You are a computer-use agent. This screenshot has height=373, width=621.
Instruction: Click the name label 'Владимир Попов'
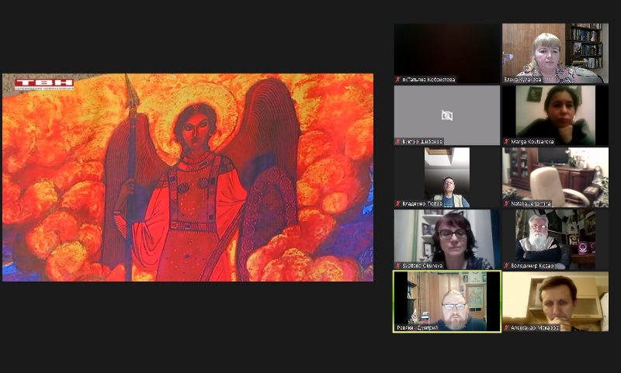[x=422, y=203]
